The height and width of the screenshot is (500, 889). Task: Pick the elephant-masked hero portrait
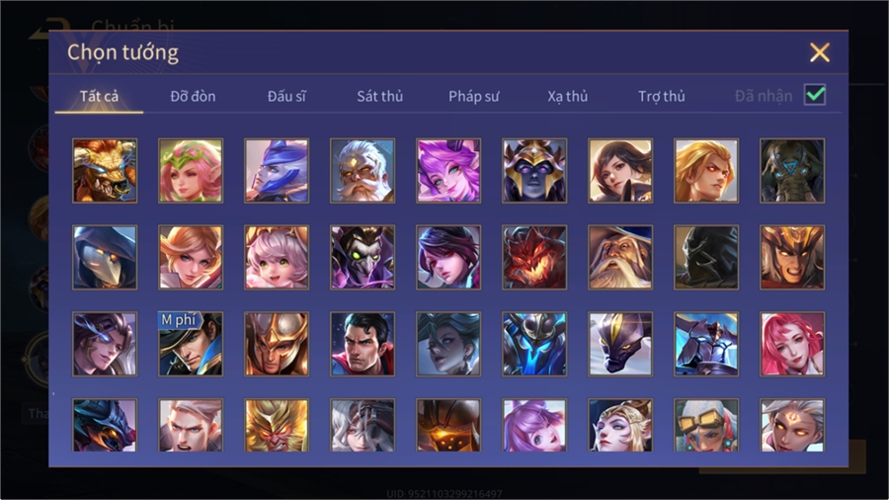pyautogui.click(x=792, y=171)
